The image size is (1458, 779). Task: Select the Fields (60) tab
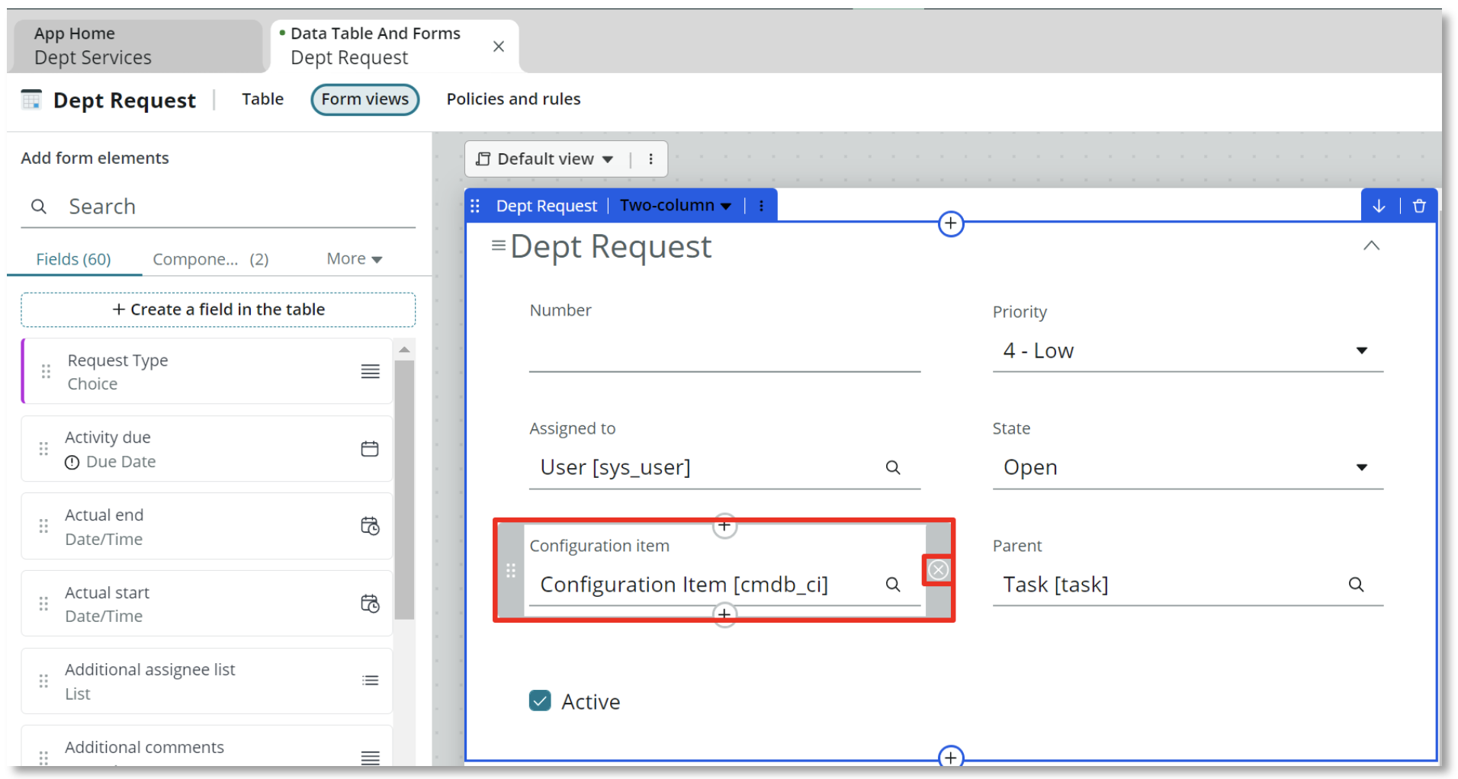click(x=74, y=259)
